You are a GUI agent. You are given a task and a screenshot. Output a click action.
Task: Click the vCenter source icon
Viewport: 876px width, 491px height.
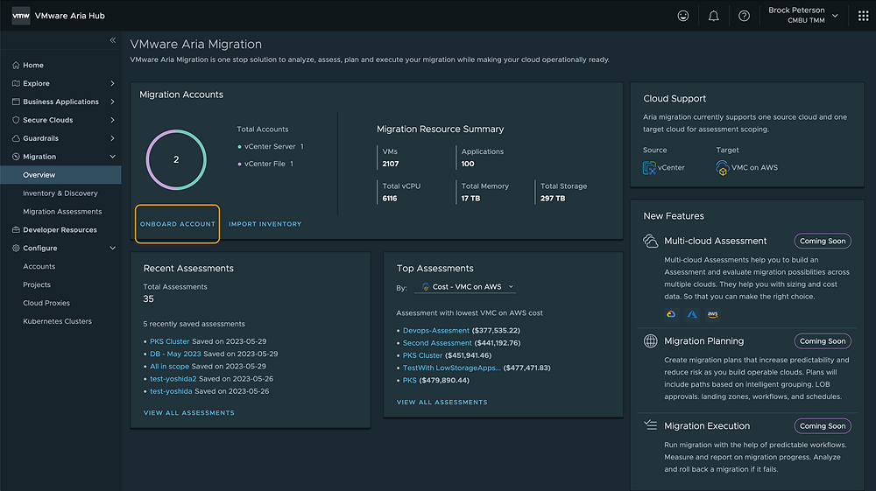click(x=649, y=167)
